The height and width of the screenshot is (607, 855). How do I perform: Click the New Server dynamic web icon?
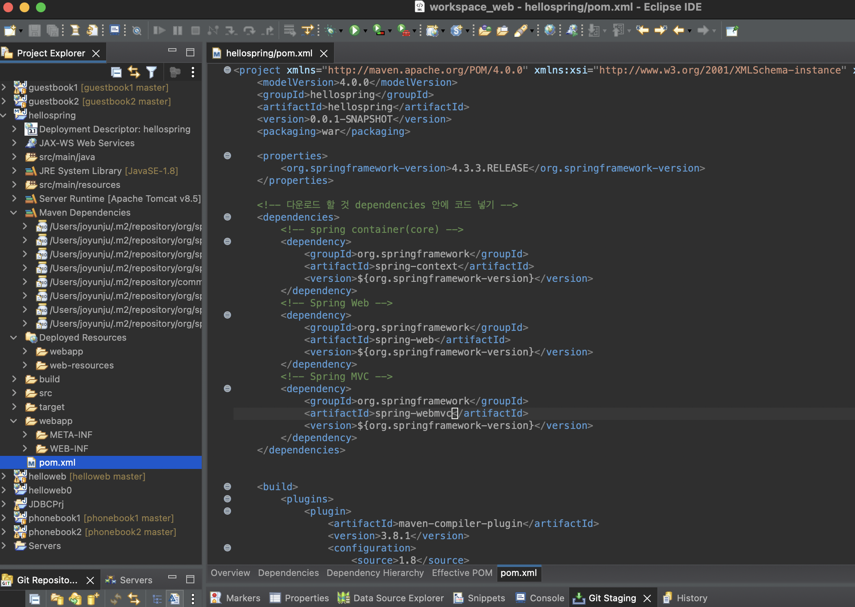click(432, 31)
